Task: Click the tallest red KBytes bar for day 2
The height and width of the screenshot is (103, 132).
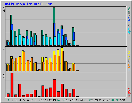Action: tap(12, 85)
